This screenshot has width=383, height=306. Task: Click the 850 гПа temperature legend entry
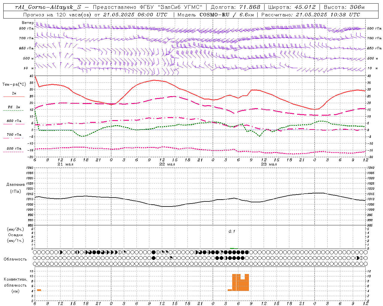(x=14, y=121)
